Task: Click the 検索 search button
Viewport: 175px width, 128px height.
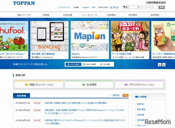Action: click(x=162, y=7)
